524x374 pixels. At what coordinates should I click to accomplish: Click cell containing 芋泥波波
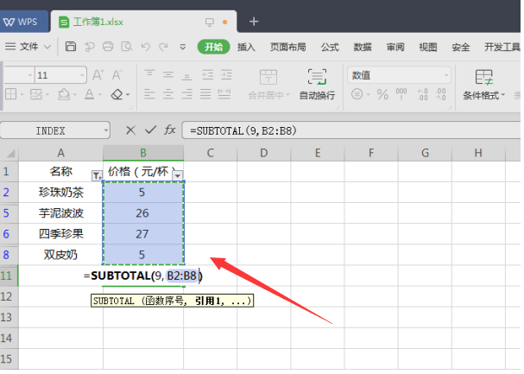[60, 213]
